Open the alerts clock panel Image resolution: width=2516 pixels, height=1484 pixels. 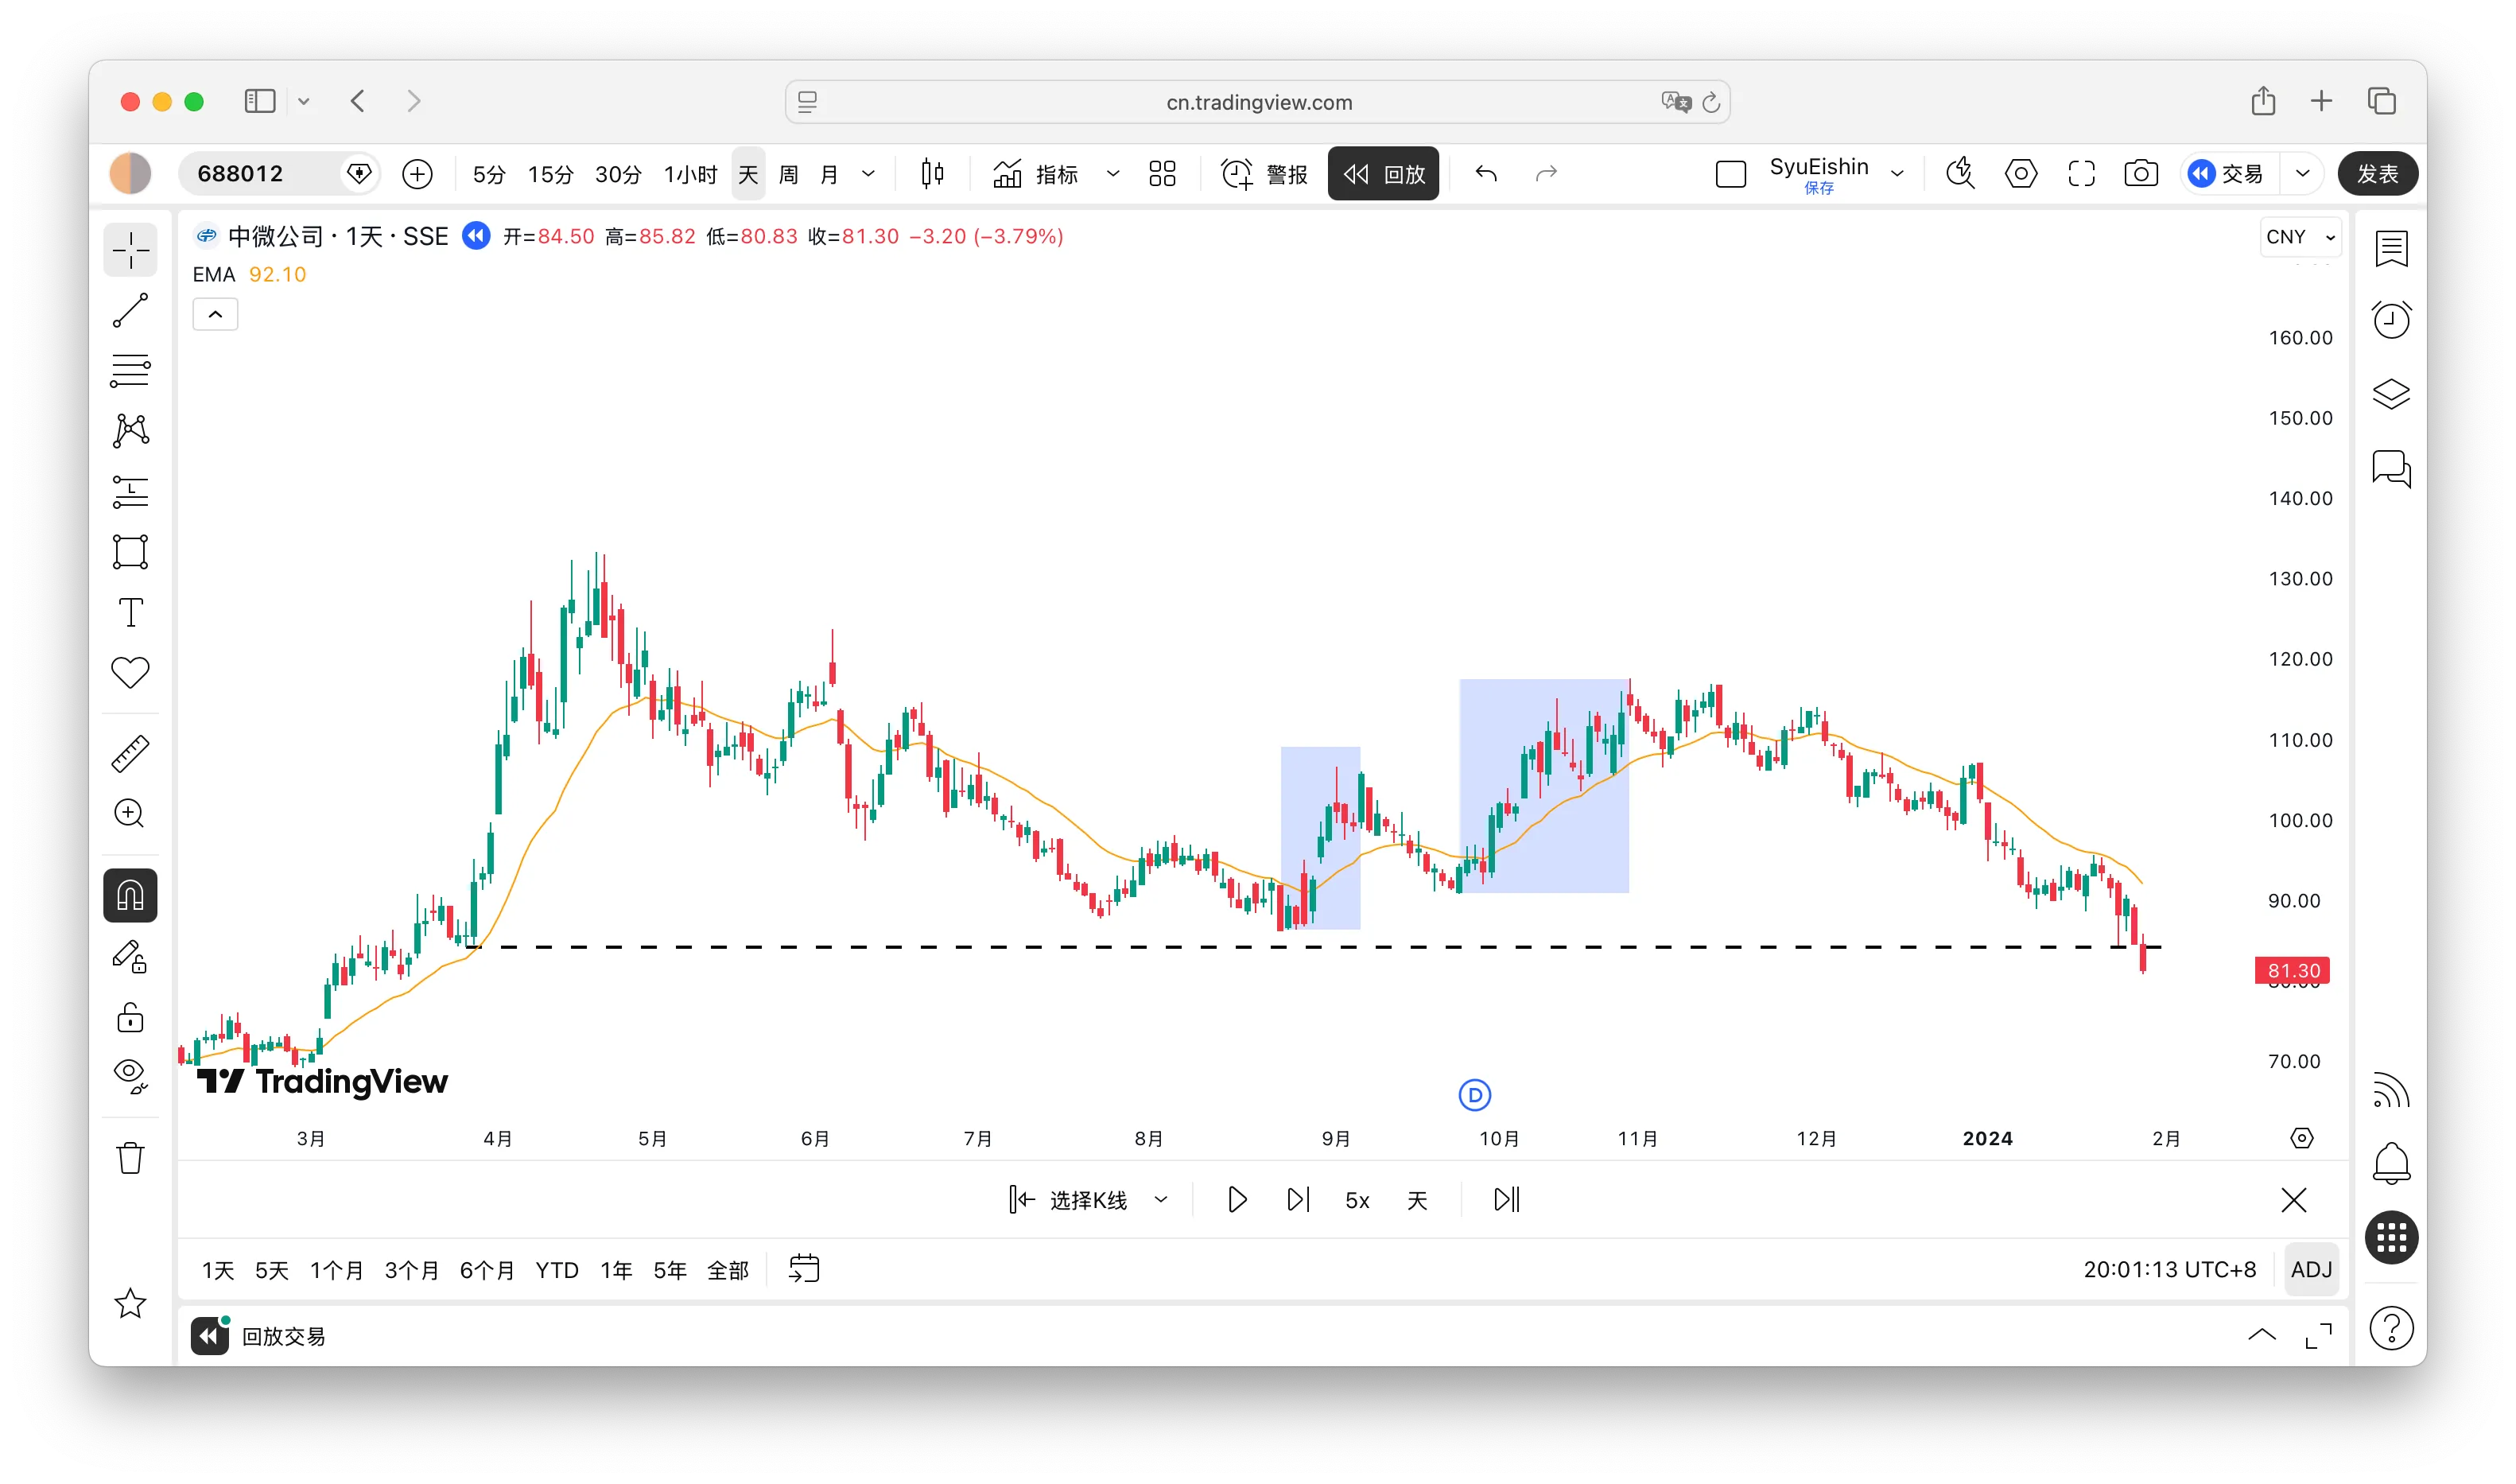click(x=2391, y=321)
